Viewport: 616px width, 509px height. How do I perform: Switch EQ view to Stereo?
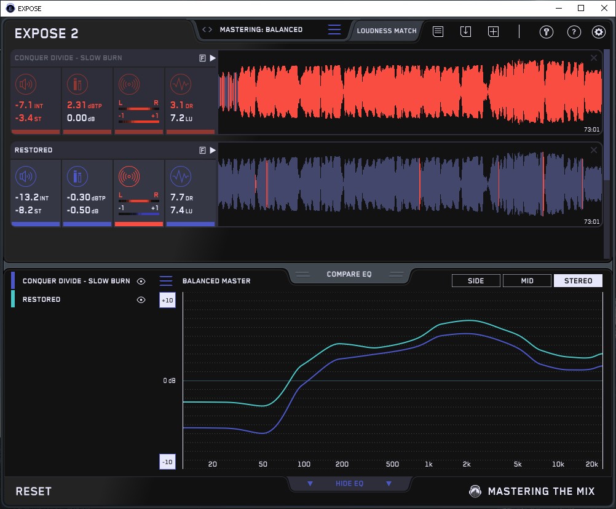578,281
